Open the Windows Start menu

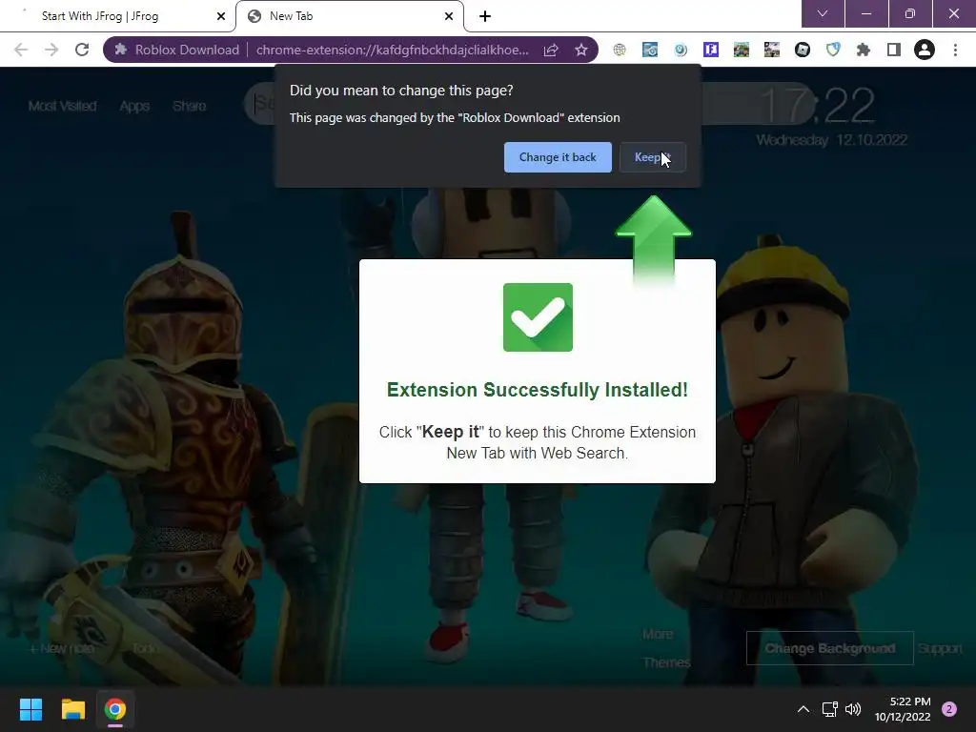[30, 709]
